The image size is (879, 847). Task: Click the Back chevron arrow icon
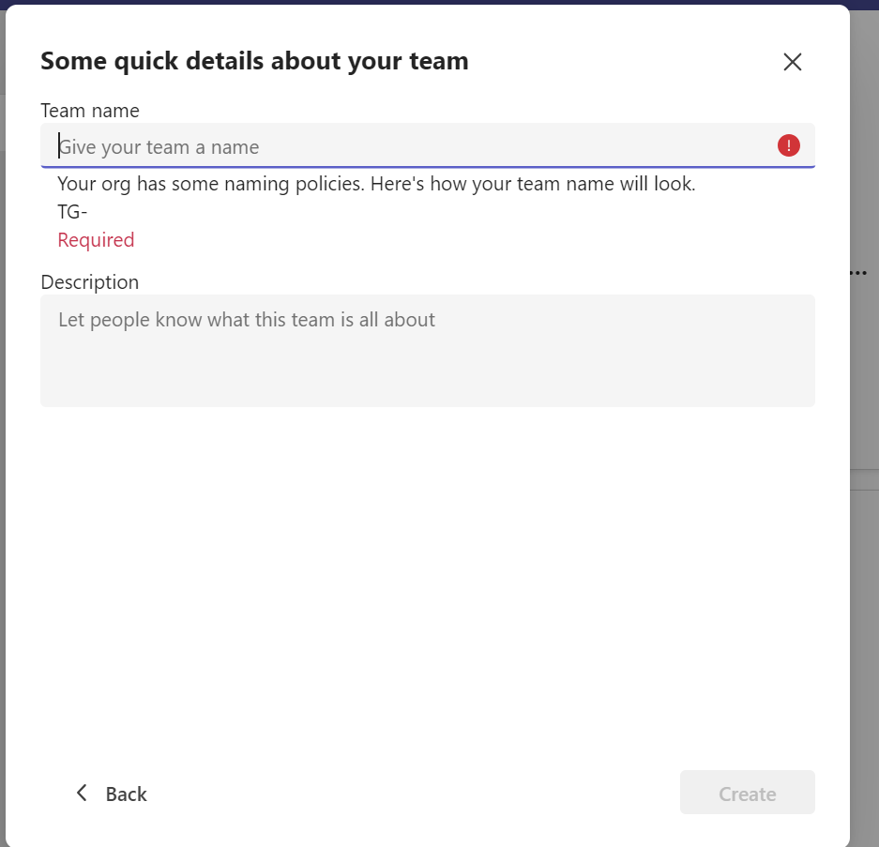tap(82, 794)
